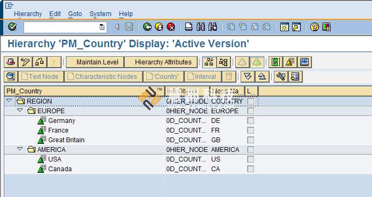This screenshot has height=197, width=372.
Task: Click the yellow Exit icon
Action: coord(159,27)
